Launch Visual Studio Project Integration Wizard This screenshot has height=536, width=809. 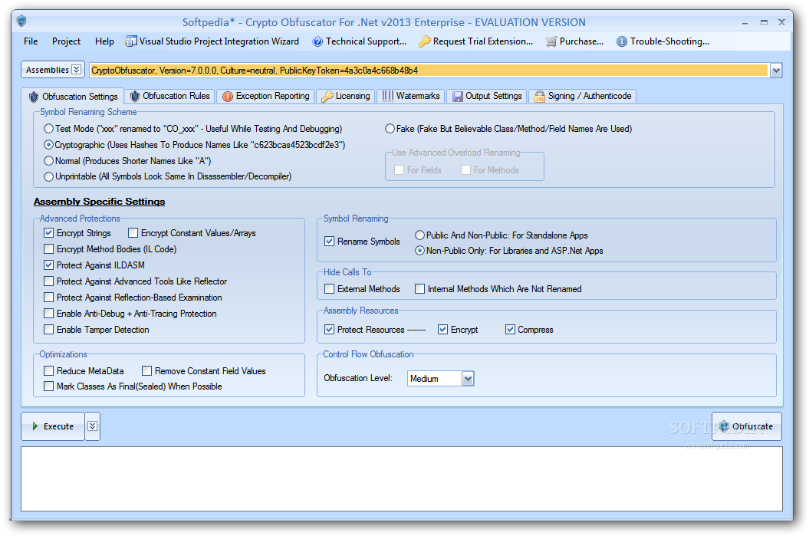pyautogui.click(x=212, y=41)
